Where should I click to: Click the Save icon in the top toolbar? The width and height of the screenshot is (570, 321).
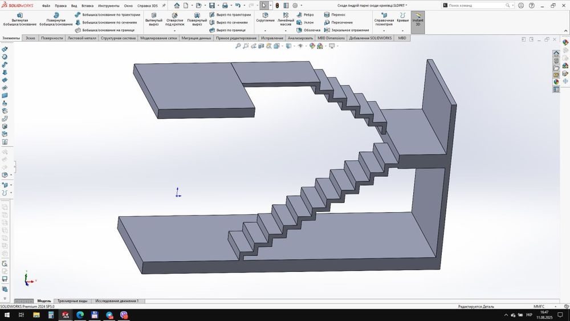(x=211, y=5)
